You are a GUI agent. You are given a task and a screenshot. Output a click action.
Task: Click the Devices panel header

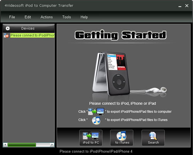pos(29,28)
